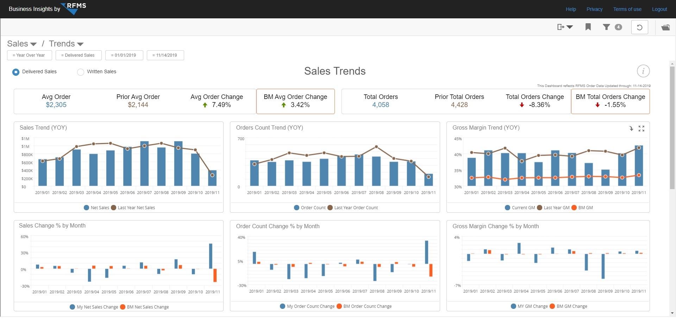
Task: Click the Privacy link
Action: (x=595, y=9)
